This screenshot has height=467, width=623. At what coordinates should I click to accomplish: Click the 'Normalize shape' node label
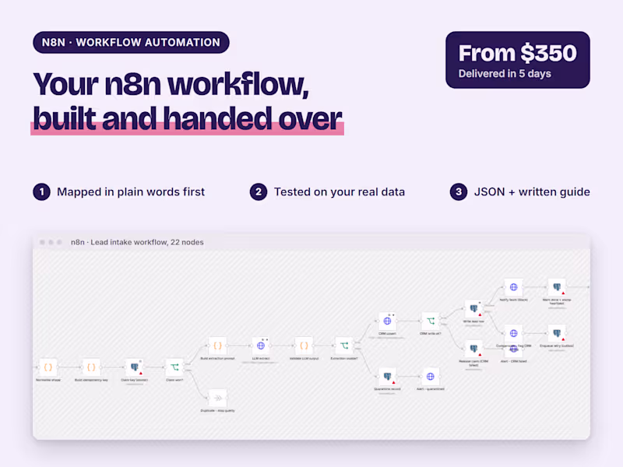(48, 380)
